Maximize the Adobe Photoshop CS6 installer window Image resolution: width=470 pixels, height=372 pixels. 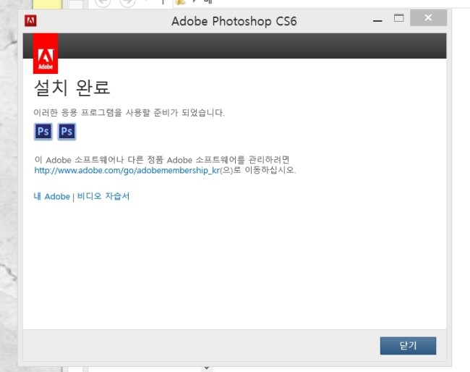click(x=398, y=18)
